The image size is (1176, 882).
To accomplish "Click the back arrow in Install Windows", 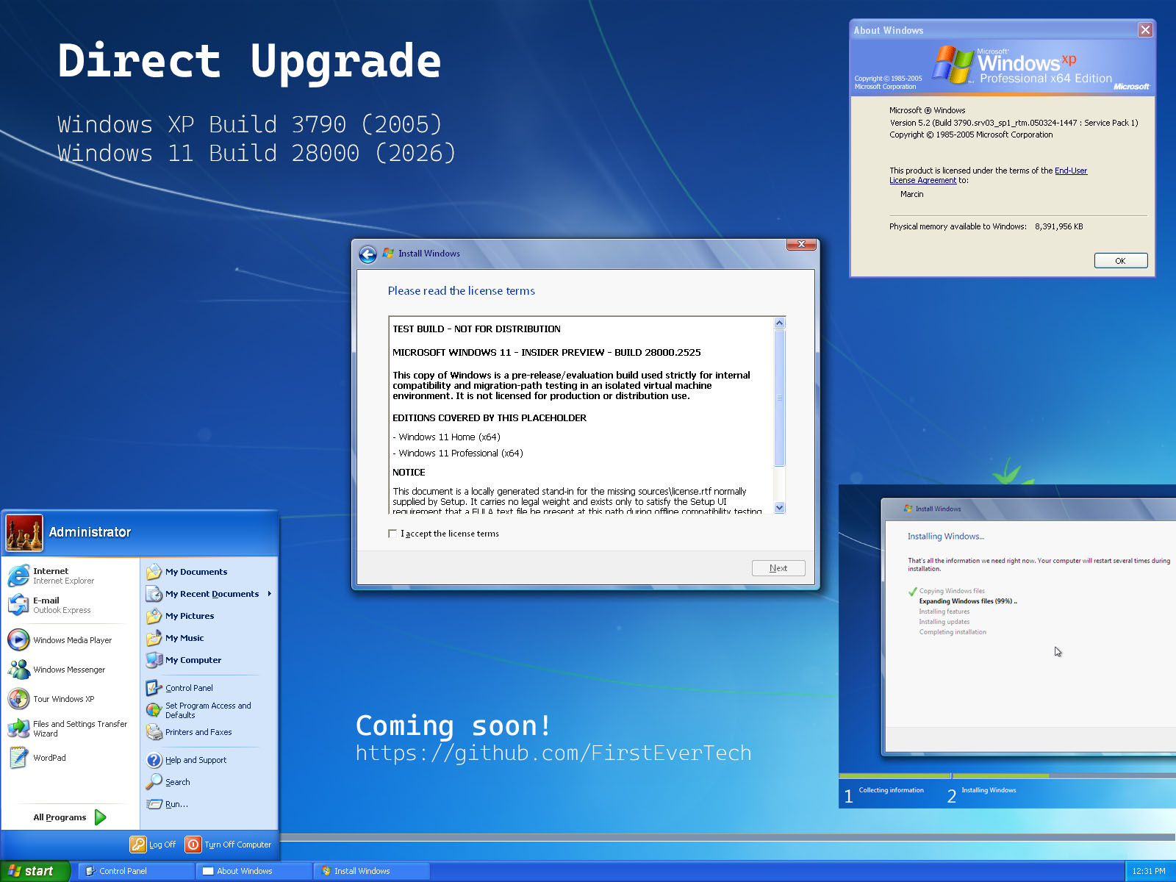I will coord(367,254).
